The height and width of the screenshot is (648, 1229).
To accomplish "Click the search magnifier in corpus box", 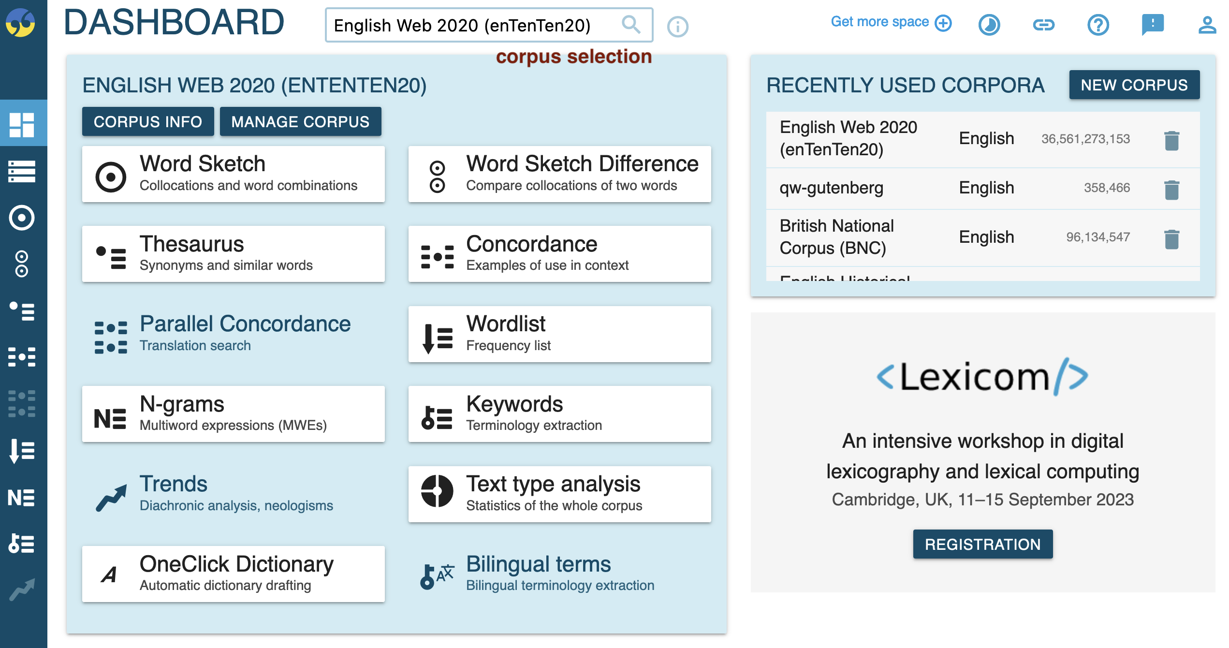I will pos(631,25).
